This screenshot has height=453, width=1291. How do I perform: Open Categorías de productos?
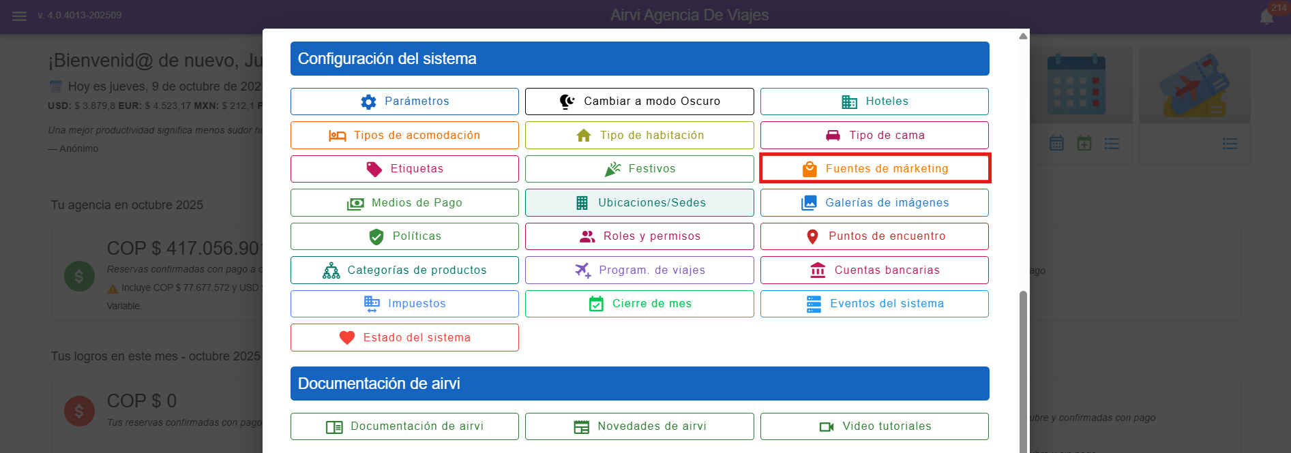click(404, 270)
